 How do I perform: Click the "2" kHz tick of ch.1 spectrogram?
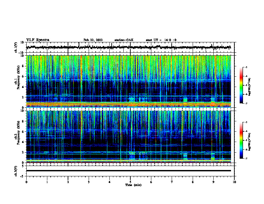click(x=23, y=97)
